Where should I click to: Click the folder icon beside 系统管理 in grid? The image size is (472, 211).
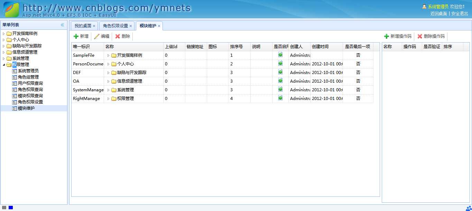click(114, 90)
